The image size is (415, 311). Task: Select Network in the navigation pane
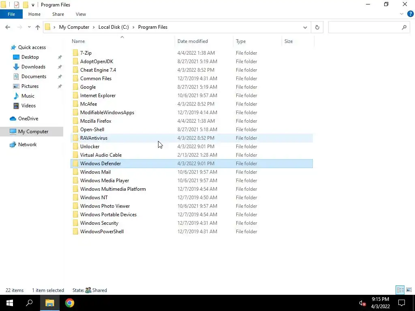27,145
